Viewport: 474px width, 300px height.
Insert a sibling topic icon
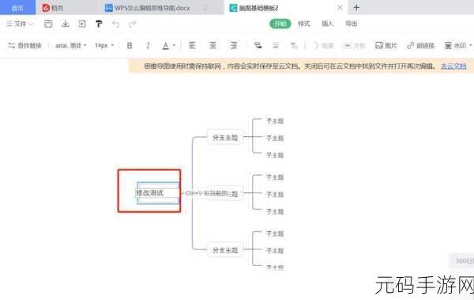click(x=276, y=45)
